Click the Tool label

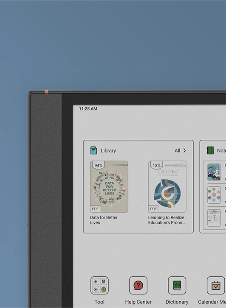click(x=99, y=302)
